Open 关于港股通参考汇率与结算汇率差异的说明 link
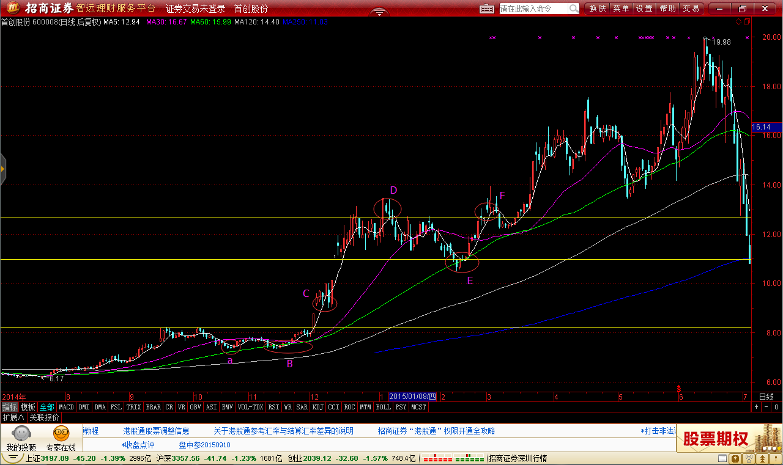Image resolution: width=783 pixels, height=465 pixels. tap(283, 431)
